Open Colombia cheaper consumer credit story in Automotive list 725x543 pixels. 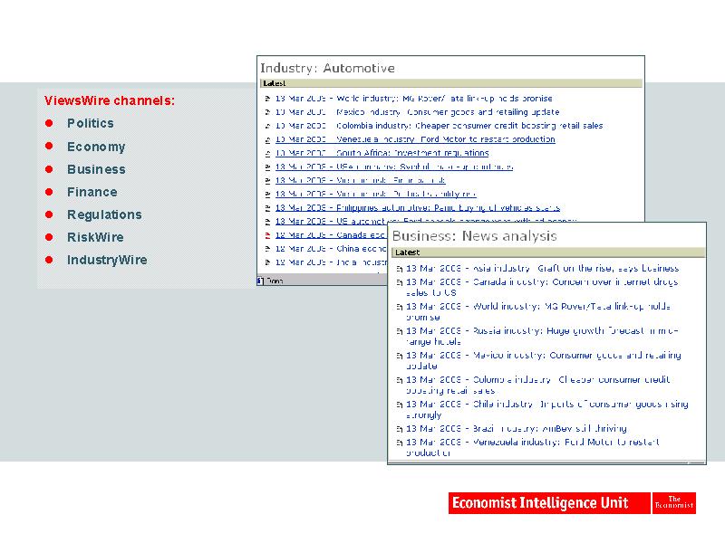(440, 126)
